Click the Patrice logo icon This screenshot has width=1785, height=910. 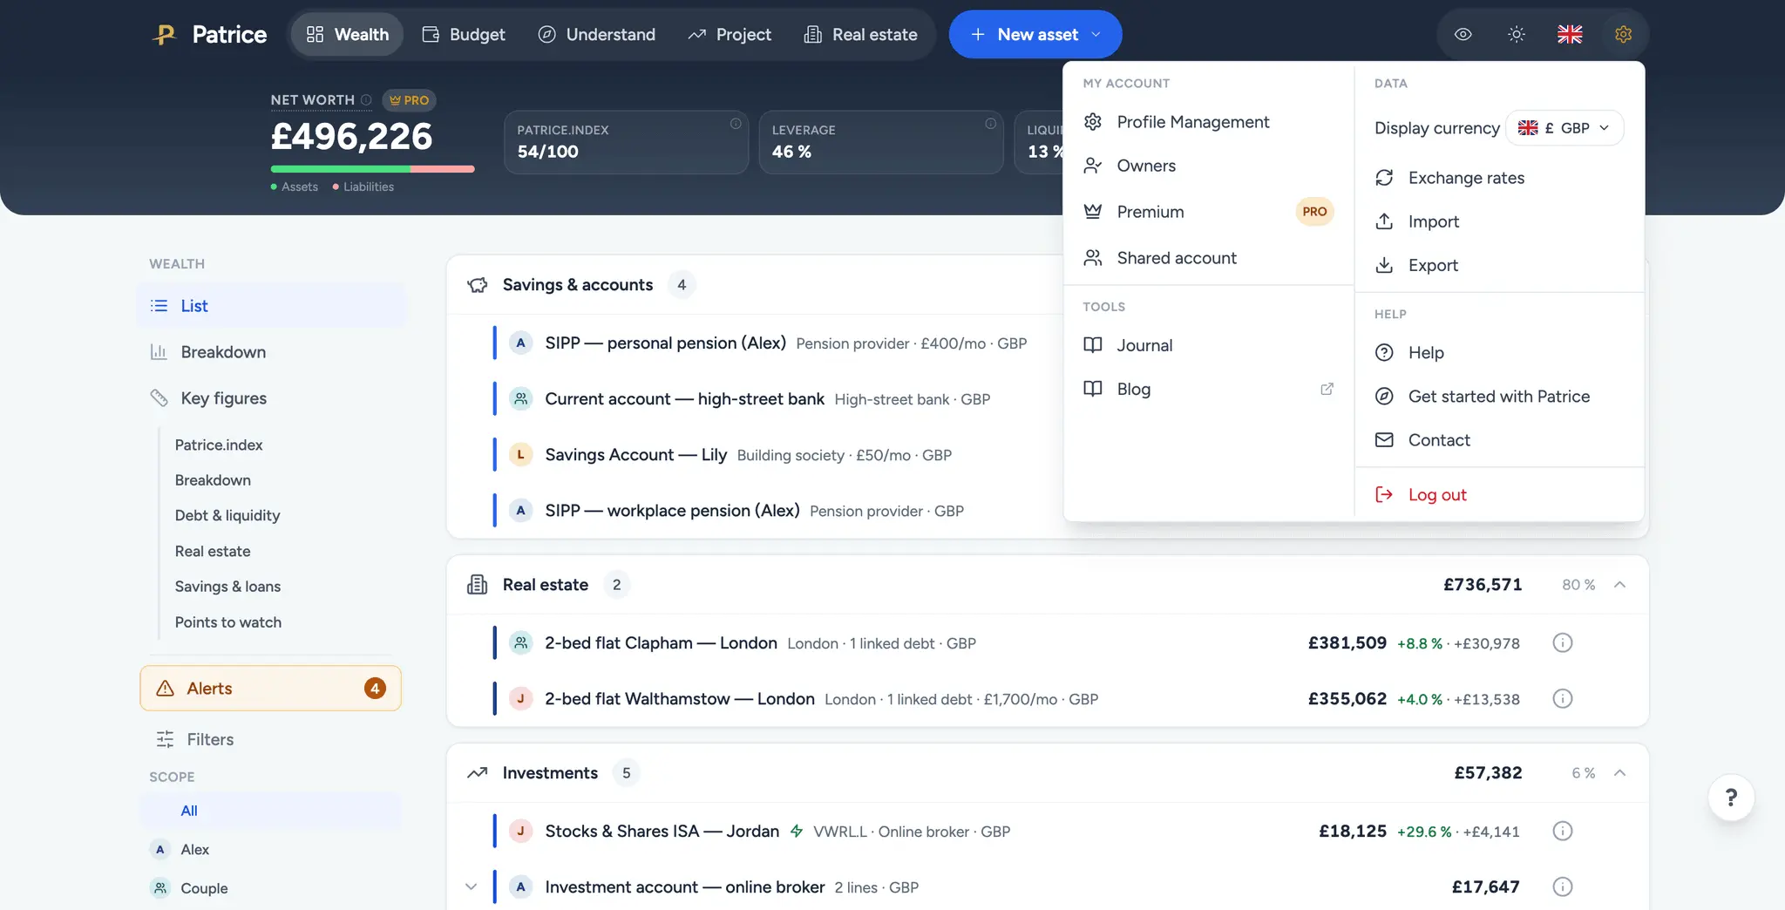tap(164, 34)
